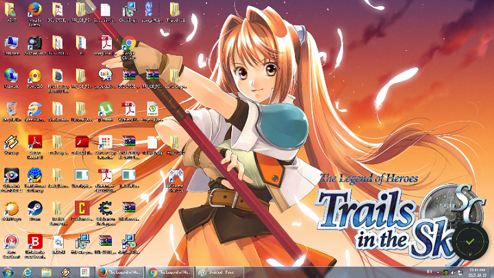Screen dimensions: 494x278
Task: Open the Mozilla Firefox desktop shortcut
Action: coord(35,13)
